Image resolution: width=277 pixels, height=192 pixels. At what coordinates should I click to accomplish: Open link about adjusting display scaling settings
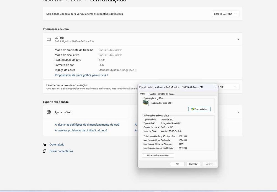[87, 124]
